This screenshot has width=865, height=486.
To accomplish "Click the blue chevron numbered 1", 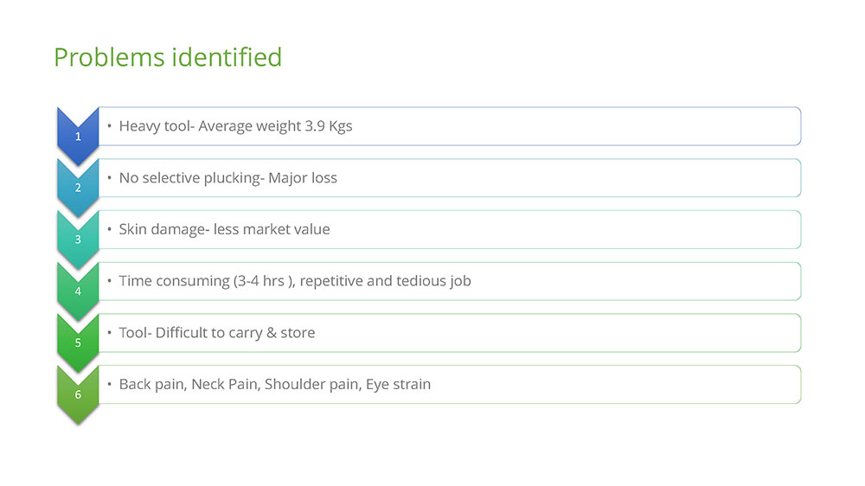I will pos(78,135).
